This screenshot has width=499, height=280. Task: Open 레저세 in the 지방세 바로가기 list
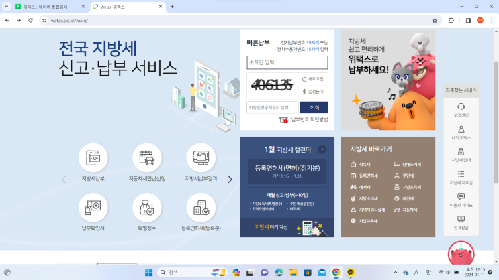tap(361, 187)
